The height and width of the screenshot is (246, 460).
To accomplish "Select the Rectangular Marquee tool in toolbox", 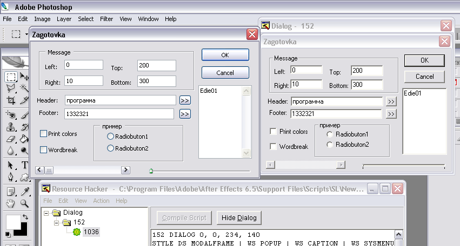I will pos(11,77).
